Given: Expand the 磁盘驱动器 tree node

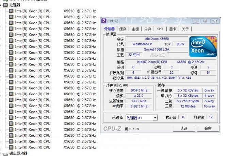Looking at the screenshot, I should [x=1, y=153].
